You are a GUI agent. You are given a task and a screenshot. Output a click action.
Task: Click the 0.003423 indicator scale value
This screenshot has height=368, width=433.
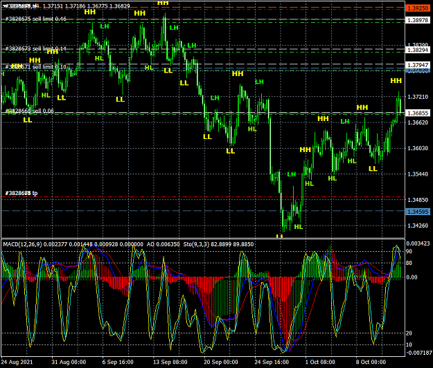tap(418, 243)
